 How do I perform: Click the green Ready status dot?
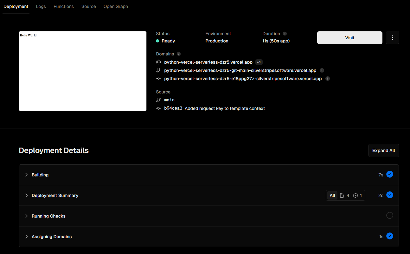(157, 41)
